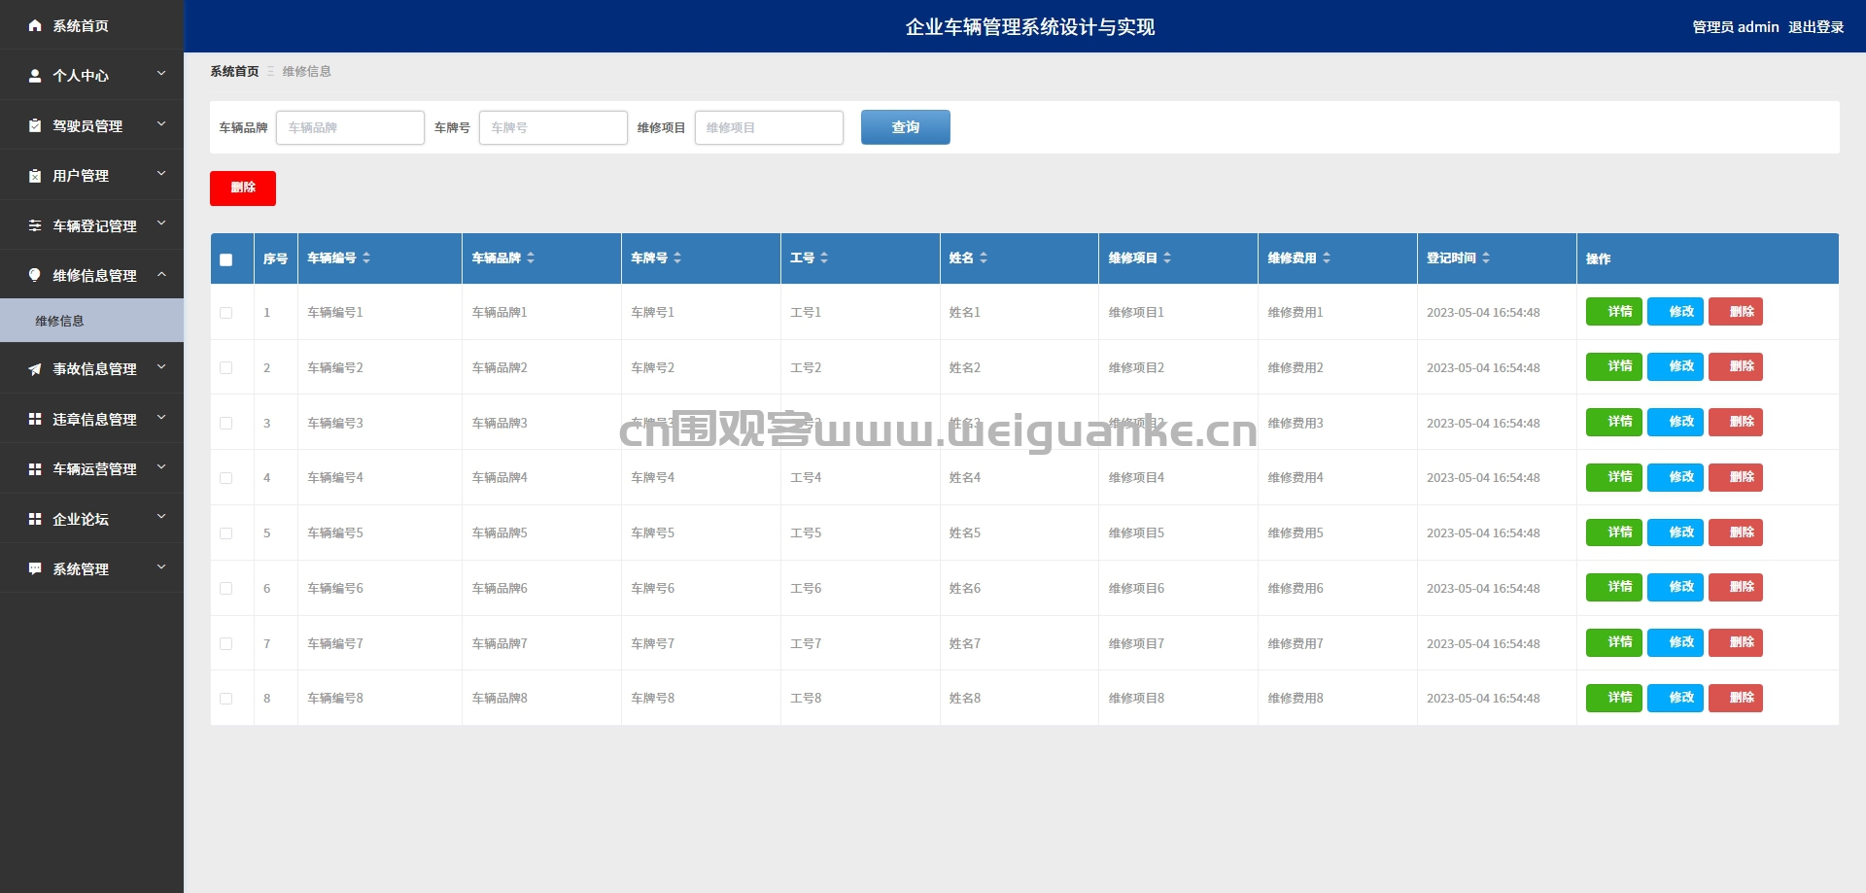Click the bulb icon for 维修信息管理
The height and width of the screenshot is (893, 1866).
[35, 275]
